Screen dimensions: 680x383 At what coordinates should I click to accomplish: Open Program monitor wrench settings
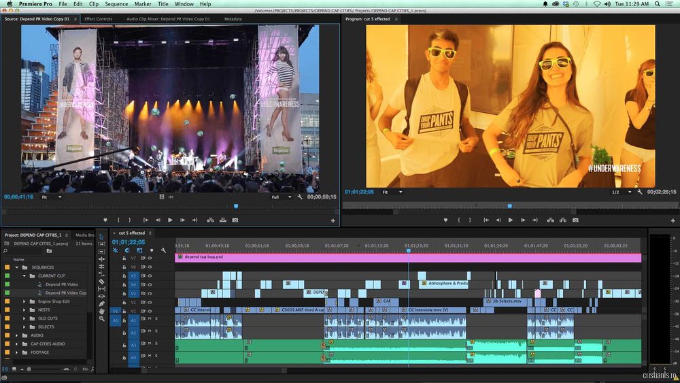click(x=640, y=193)
